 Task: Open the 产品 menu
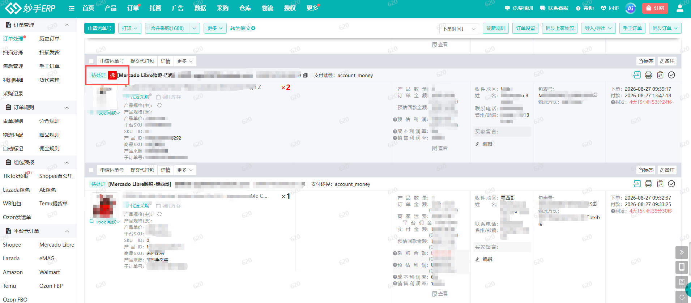coord(111,8)
